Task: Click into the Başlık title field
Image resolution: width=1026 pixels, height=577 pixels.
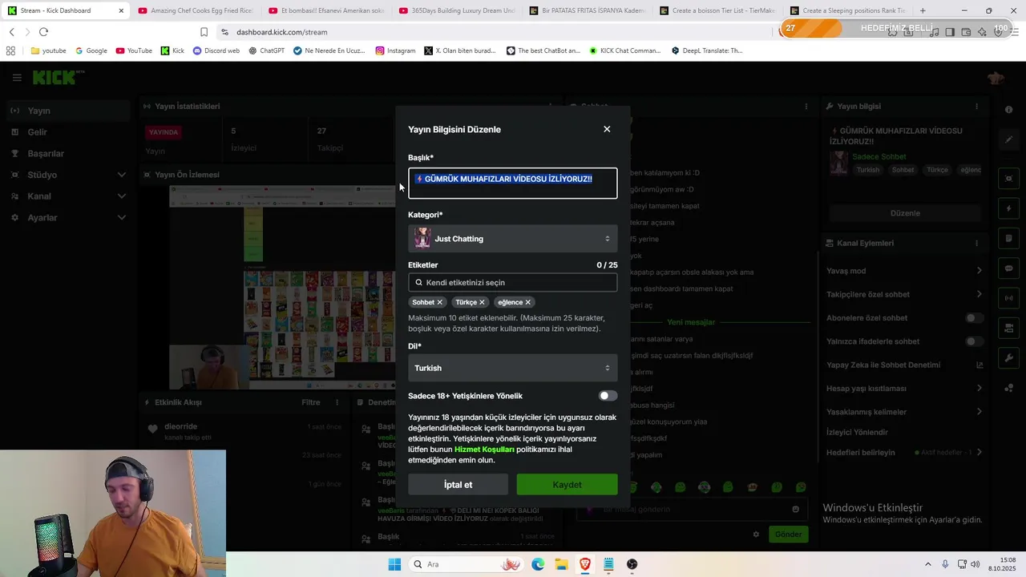Action: click(513, 184)
